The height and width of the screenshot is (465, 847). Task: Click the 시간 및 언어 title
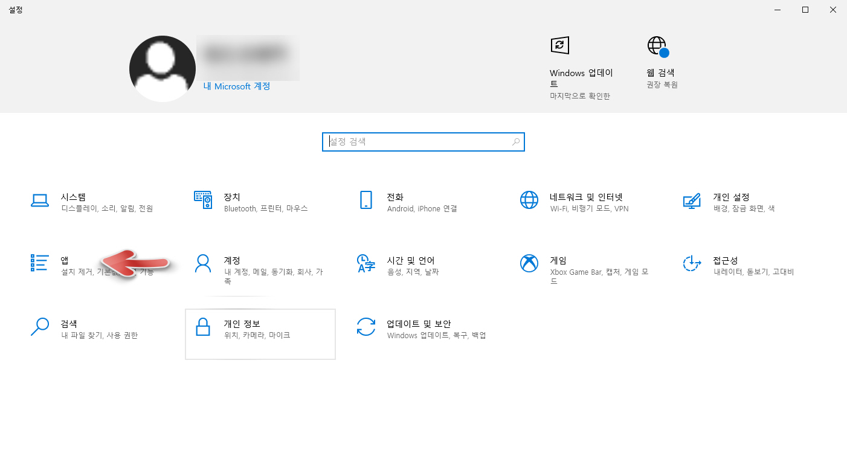[411, 260]
